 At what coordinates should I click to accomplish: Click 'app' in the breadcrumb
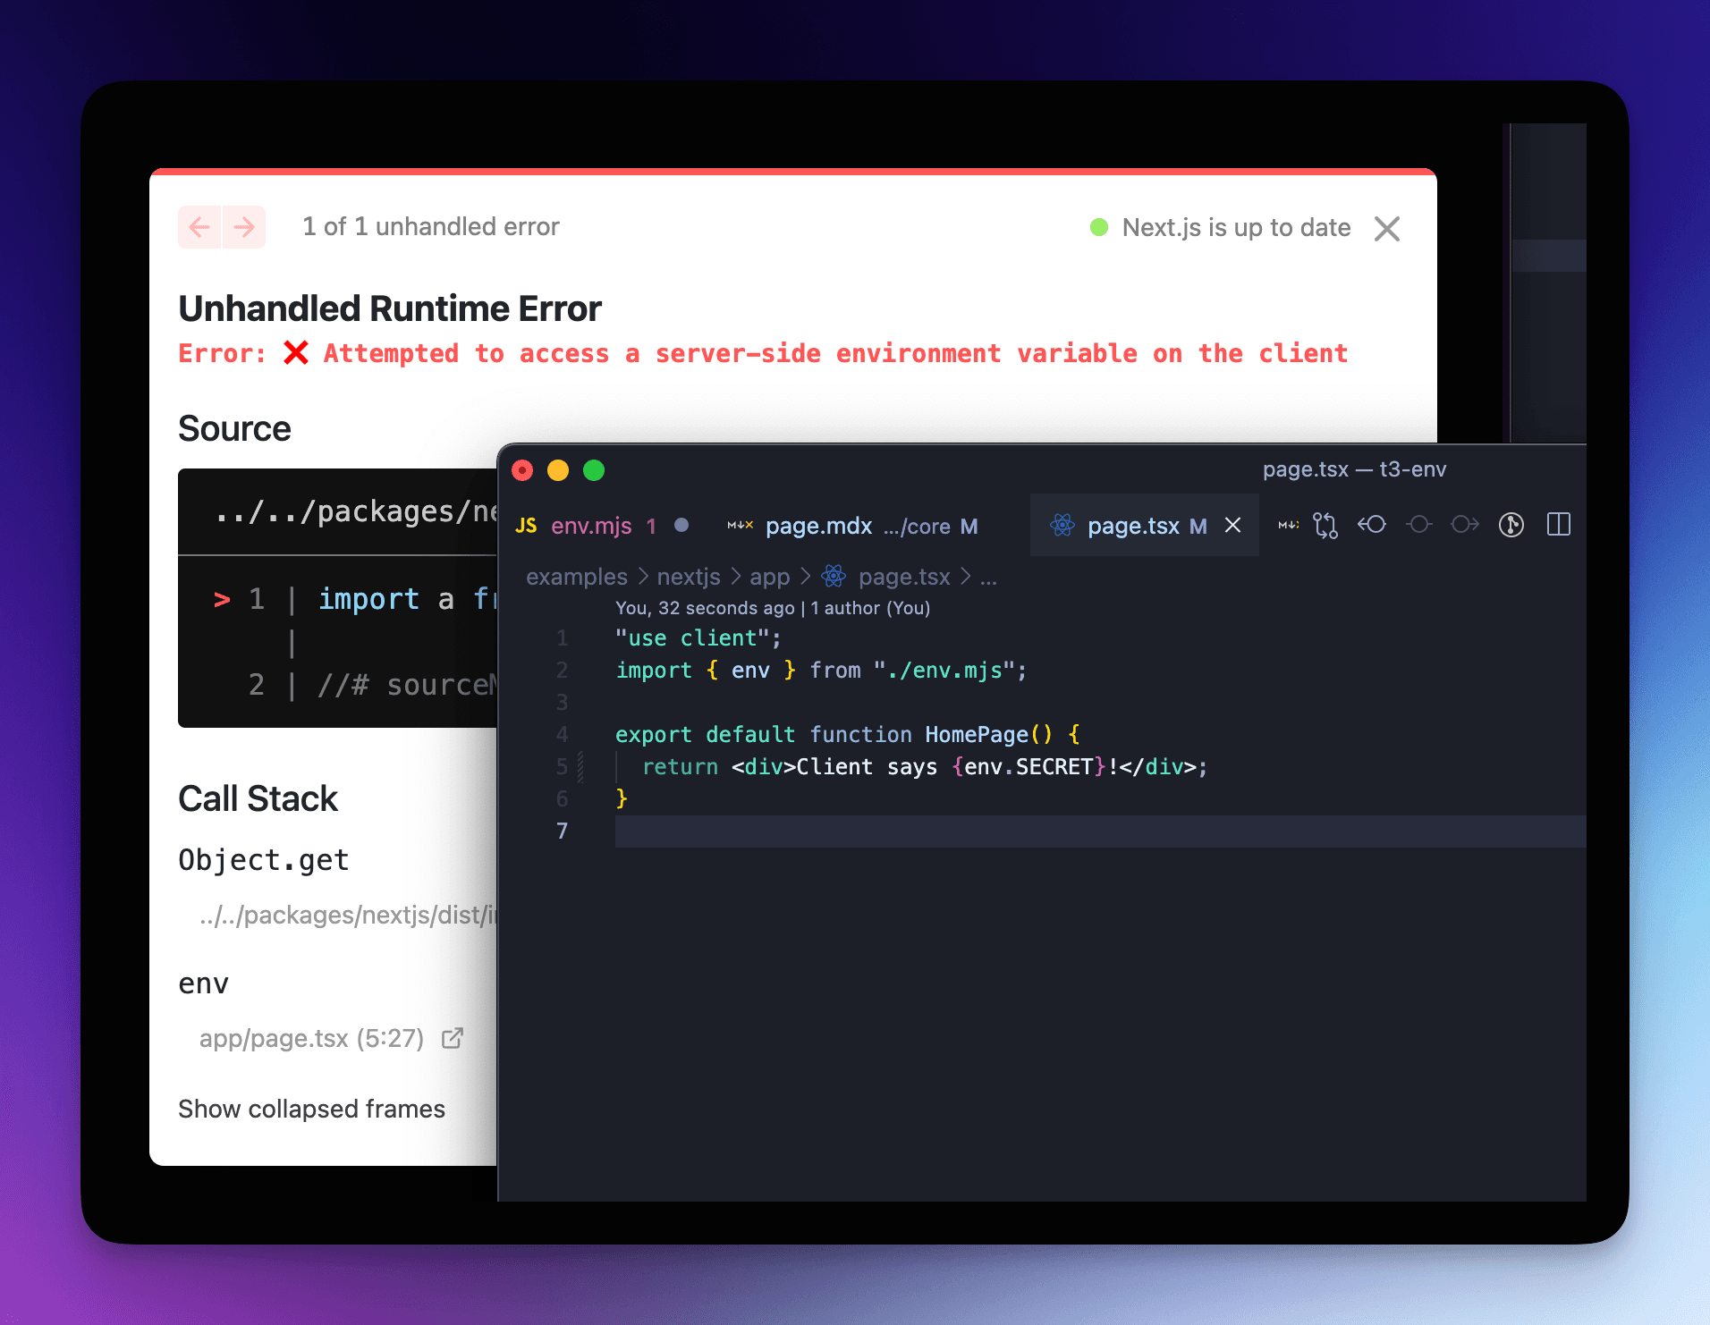[x=769, y=577]
